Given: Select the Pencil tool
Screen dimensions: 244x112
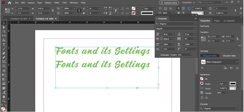Looking at the screenshot, I should tap(4, 57).
